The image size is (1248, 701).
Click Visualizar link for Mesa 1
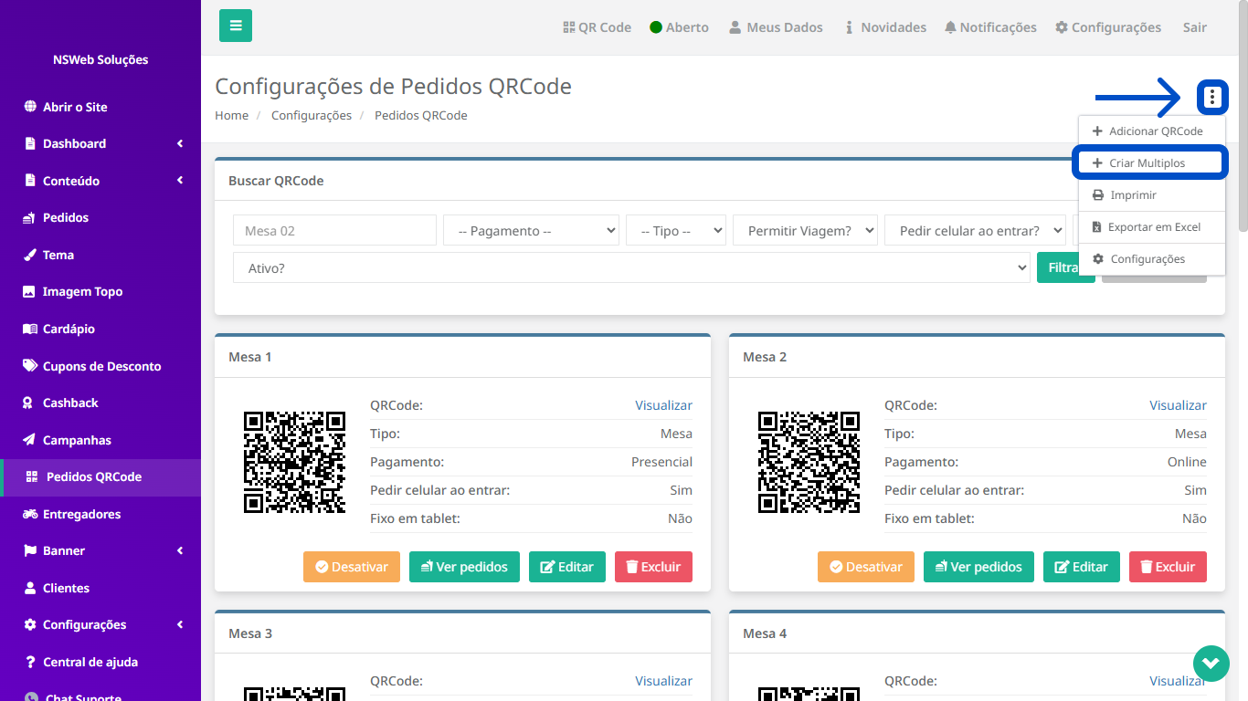[x=664, y=405]
